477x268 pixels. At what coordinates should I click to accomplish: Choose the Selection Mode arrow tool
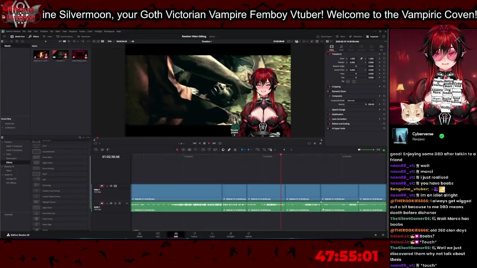coord(177,150)
